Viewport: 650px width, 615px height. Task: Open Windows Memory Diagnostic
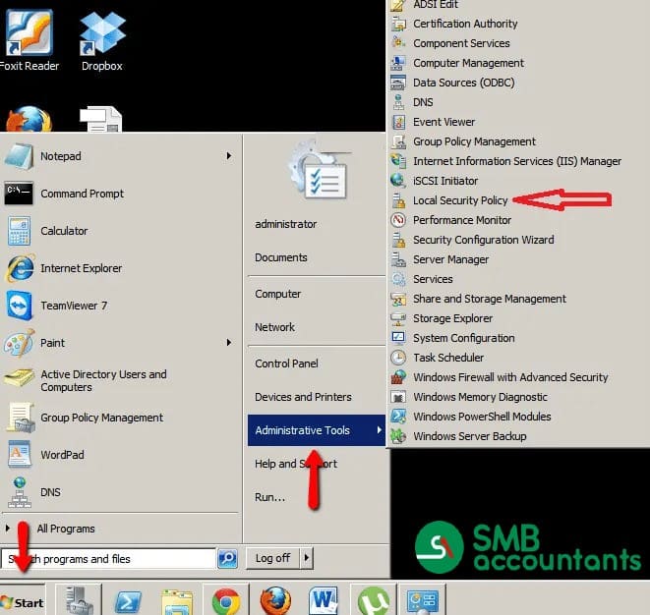click(x=480, y=397)
